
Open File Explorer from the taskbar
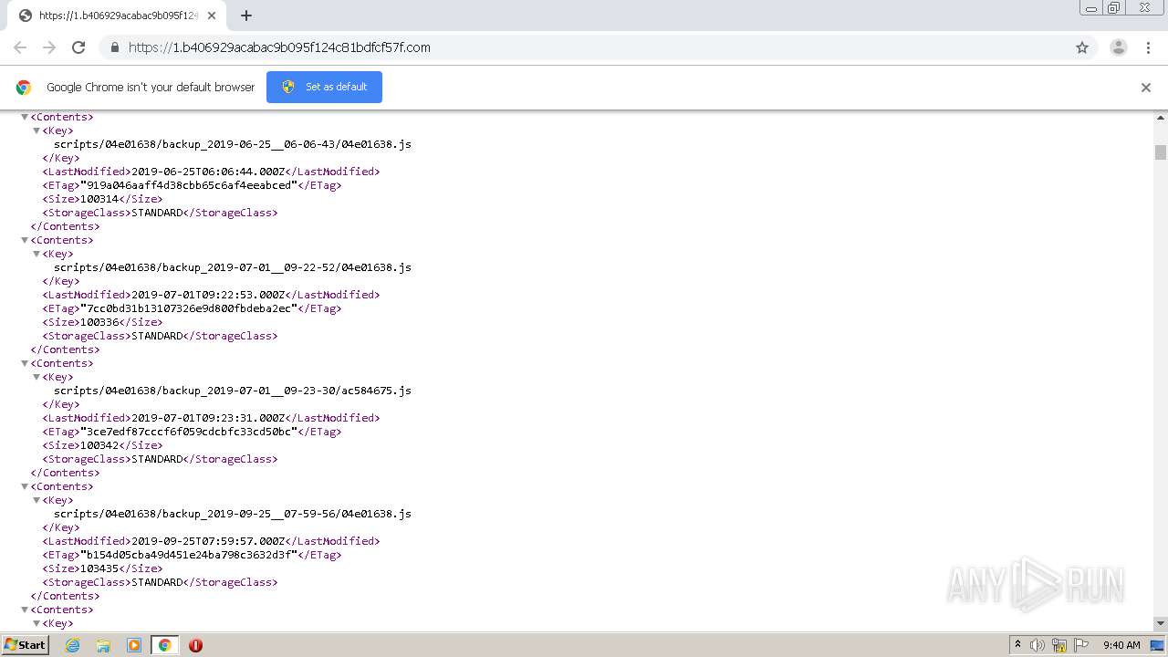pos(103,645)
